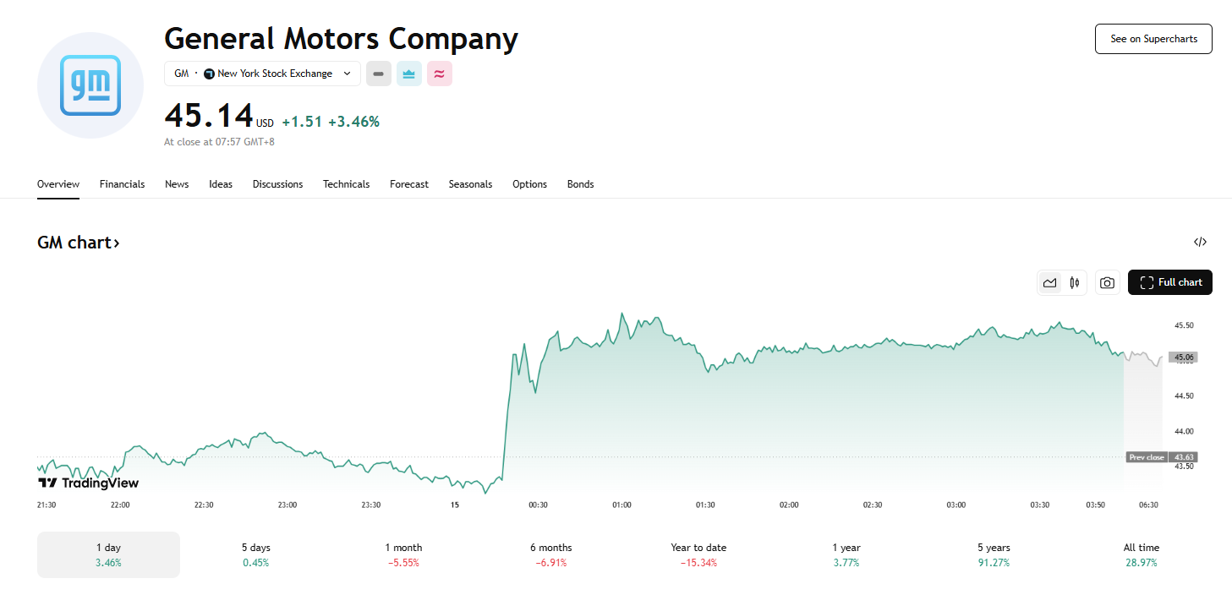1232x595 pixels.
Task: Click the pink approximately-equal badge icon
Action: [440, 74]
